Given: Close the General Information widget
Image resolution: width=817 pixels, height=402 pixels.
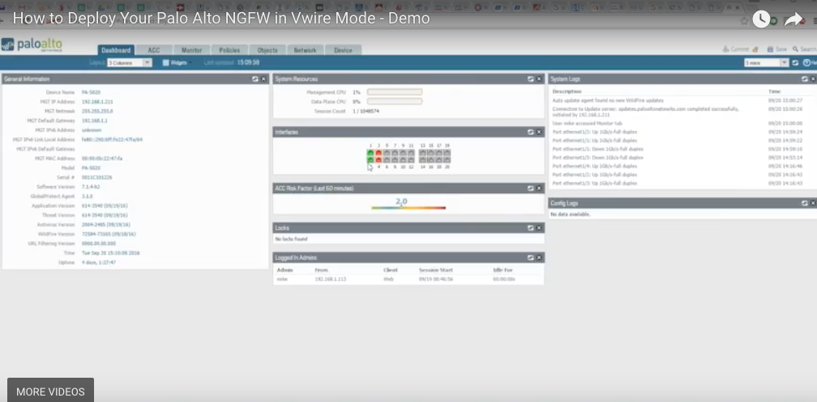Looking at the screenshot, I should click(263, 79).
